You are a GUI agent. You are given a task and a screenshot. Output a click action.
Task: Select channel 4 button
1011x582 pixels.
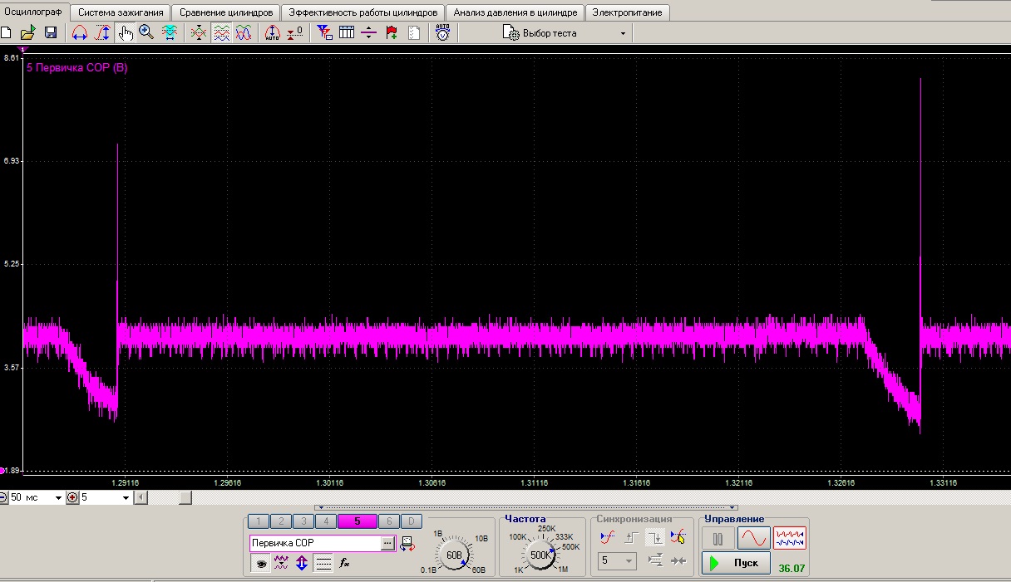pyautogui.click(x=326, y=521)
